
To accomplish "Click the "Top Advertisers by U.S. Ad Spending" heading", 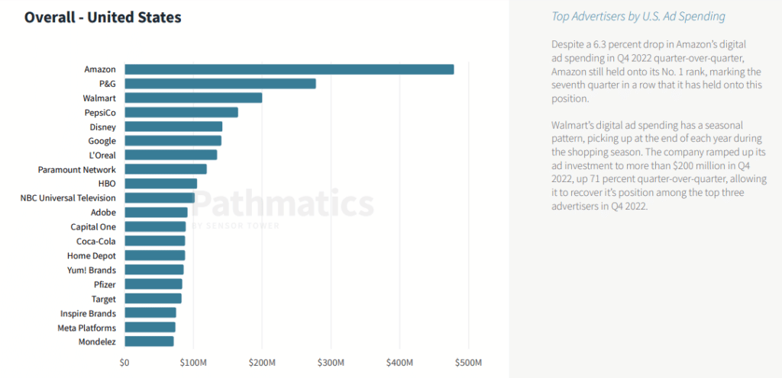I will tap(638, 16).
